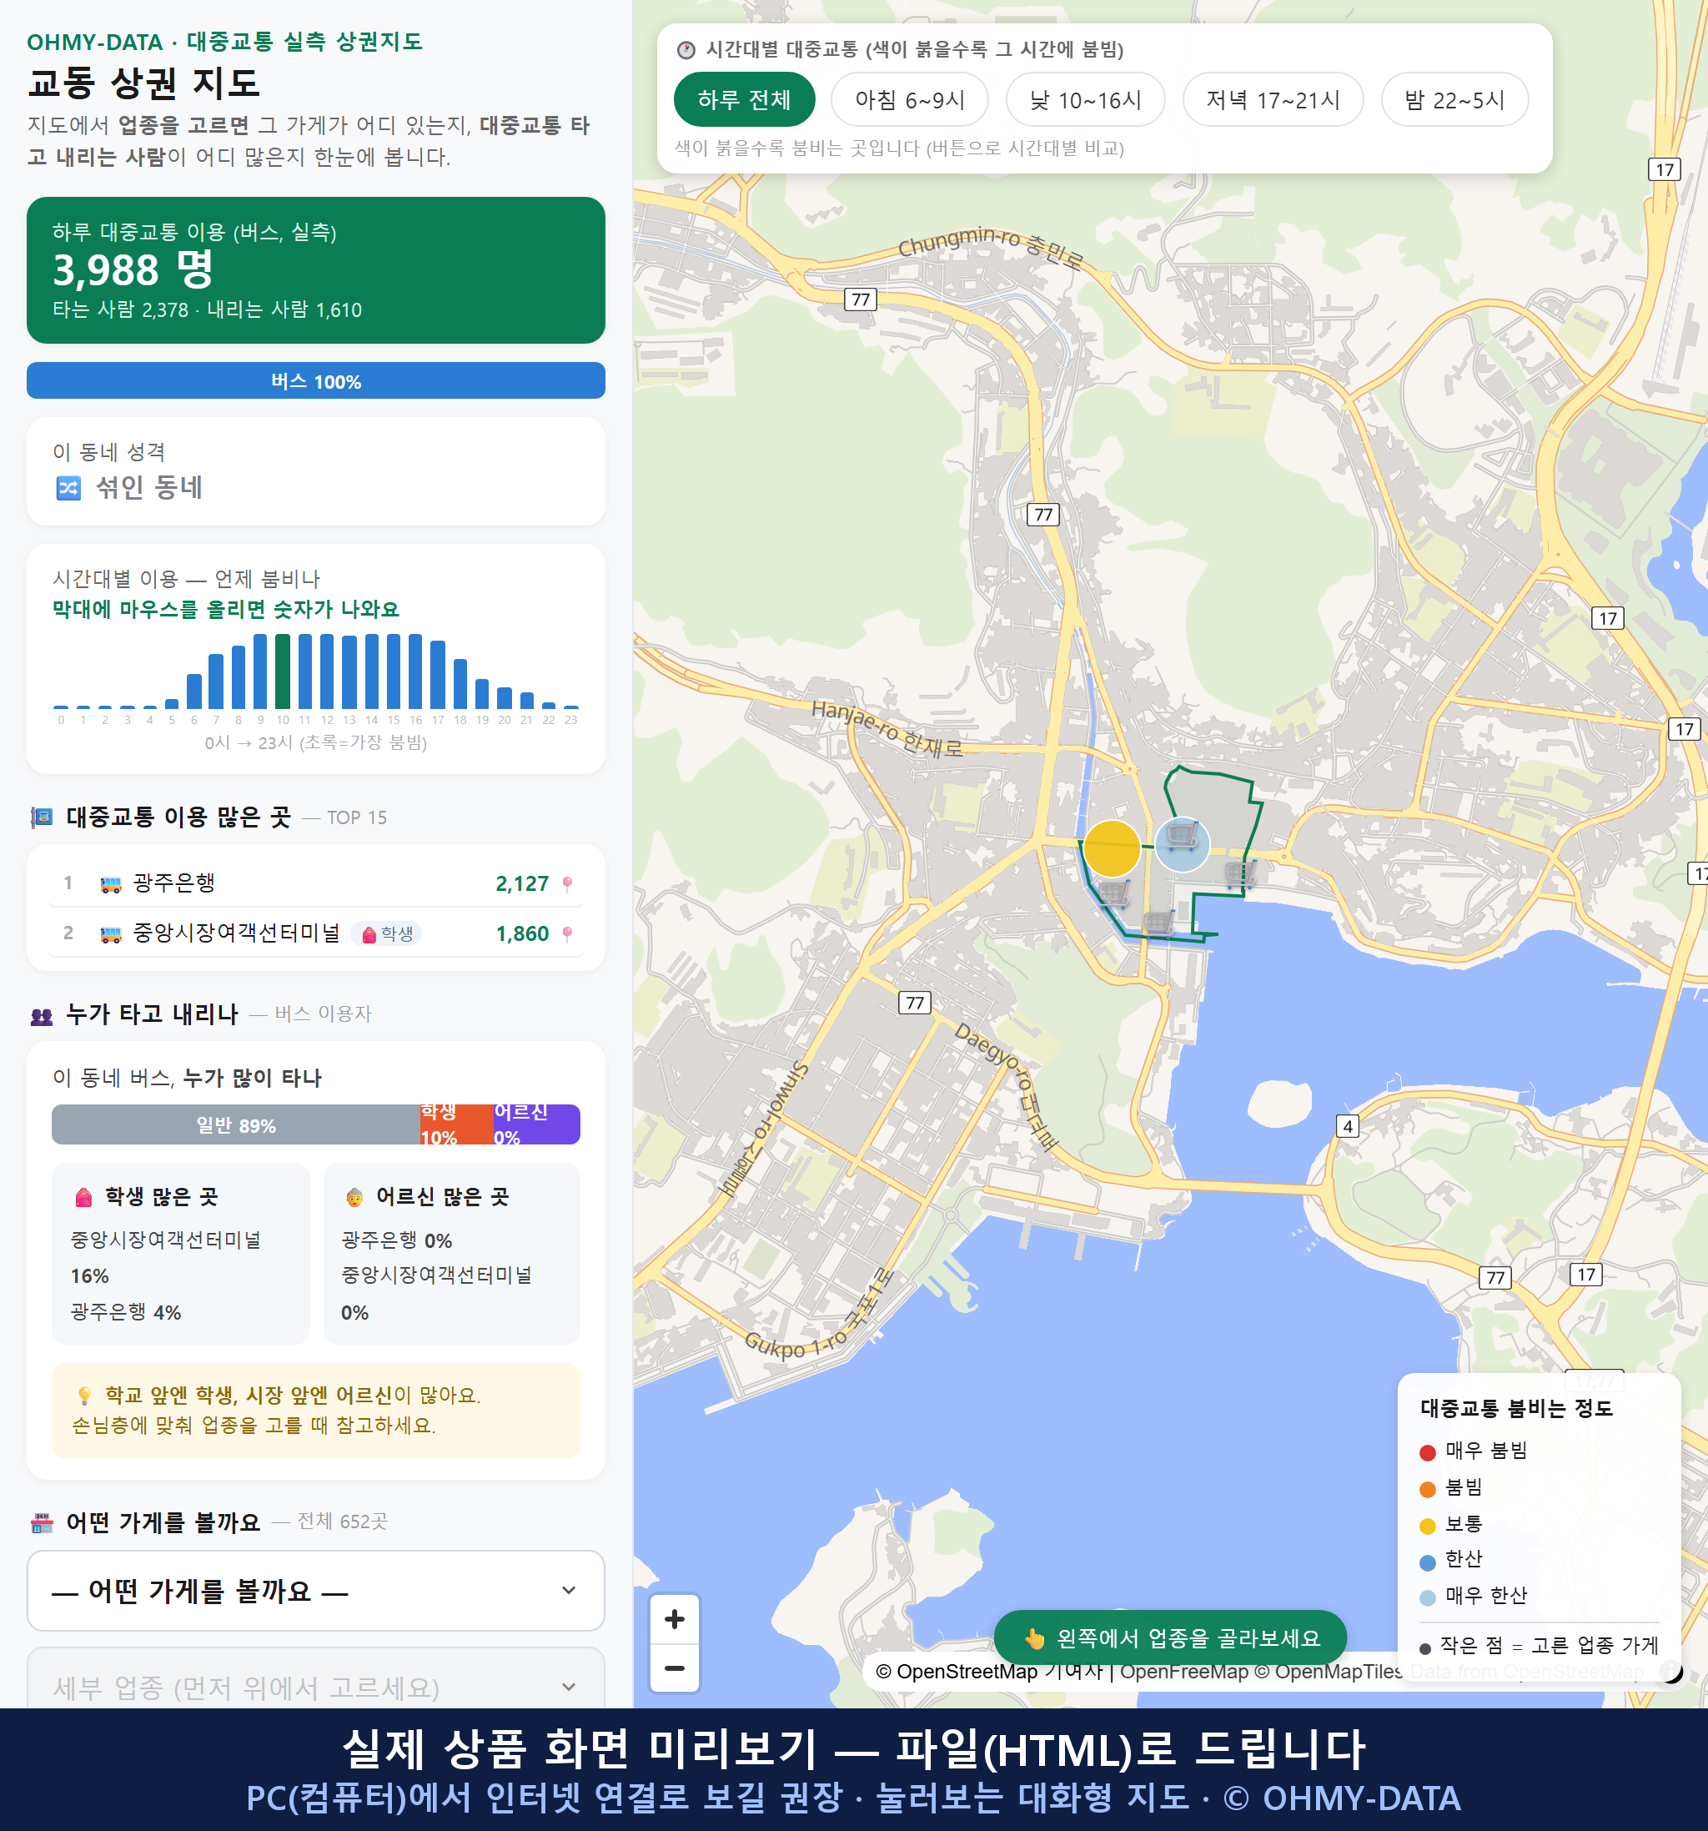Click the 섞인 동네 neighborhood type card

(316, 471)
